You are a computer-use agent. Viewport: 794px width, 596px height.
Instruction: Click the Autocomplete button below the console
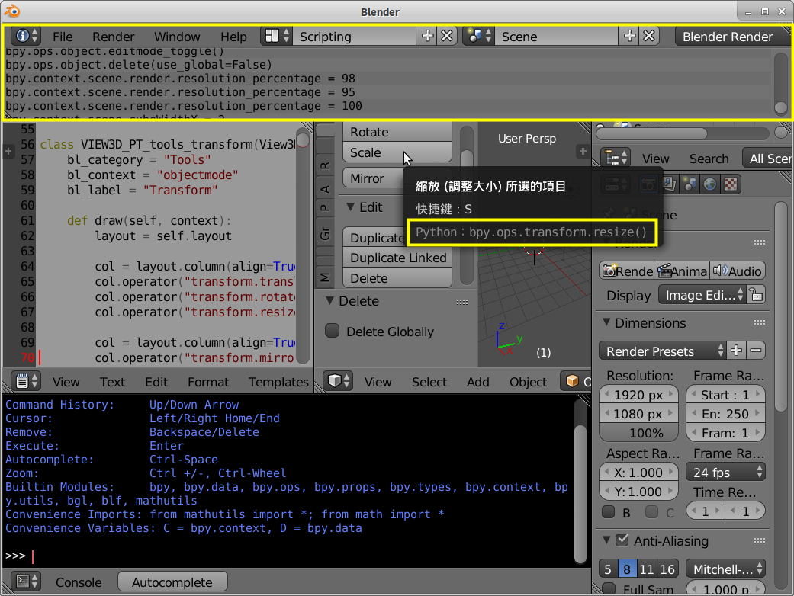(172, 582)
